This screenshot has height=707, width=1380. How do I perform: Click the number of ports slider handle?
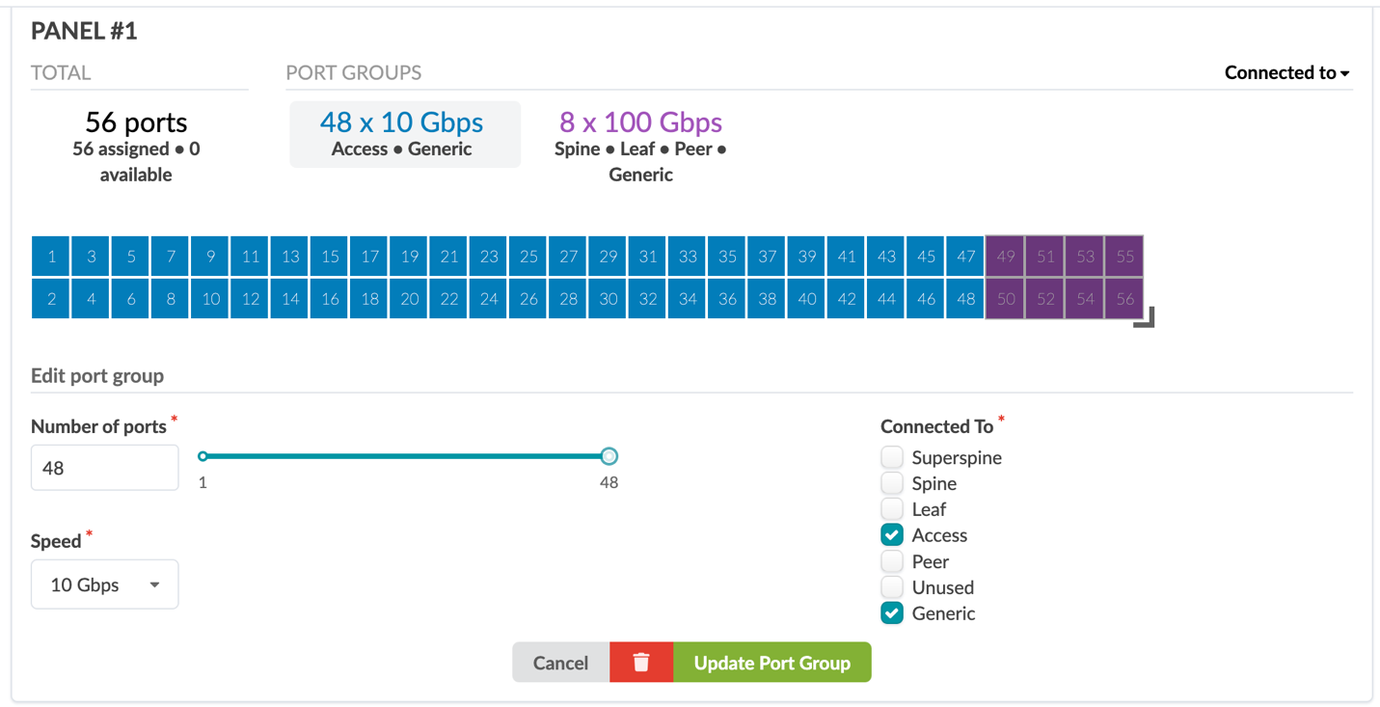click(x=609, y=456)
